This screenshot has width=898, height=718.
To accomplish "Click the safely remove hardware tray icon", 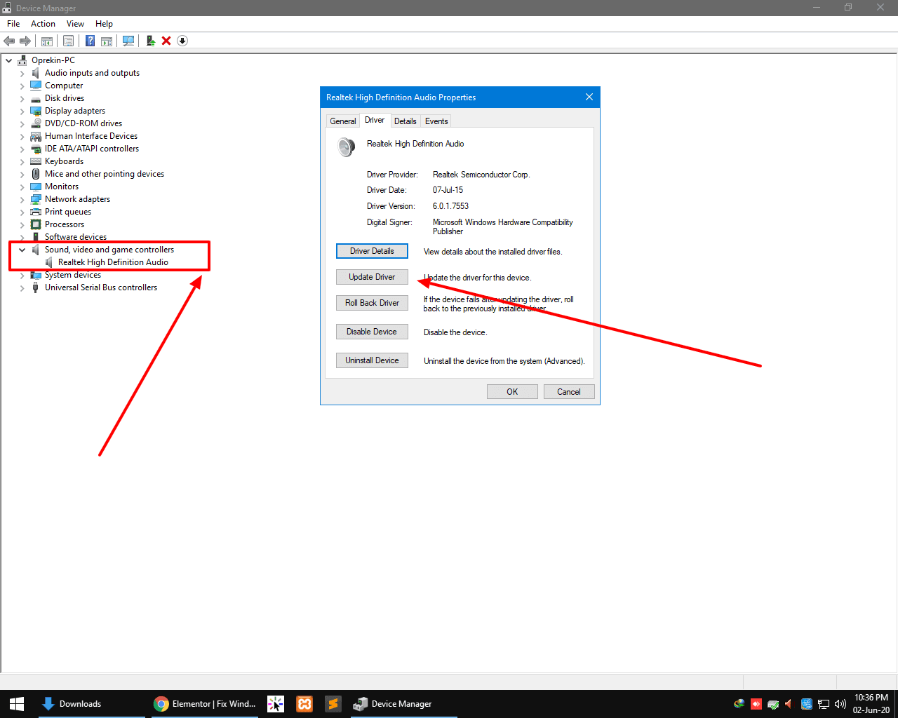I will (773, 704).
